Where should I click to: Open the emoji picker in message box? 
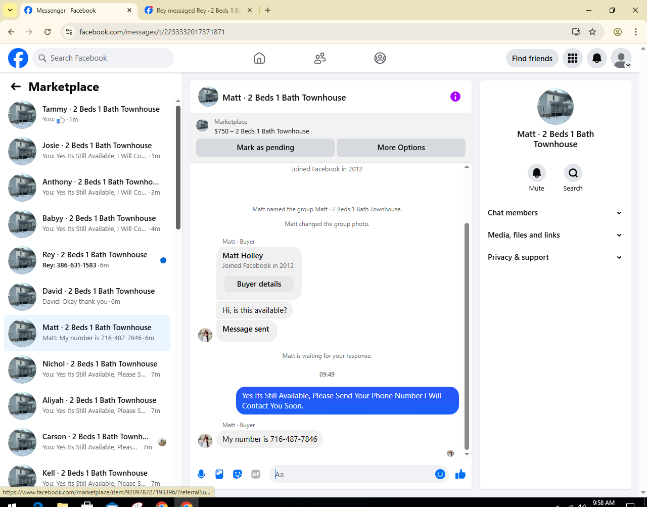tap(440, 474)
